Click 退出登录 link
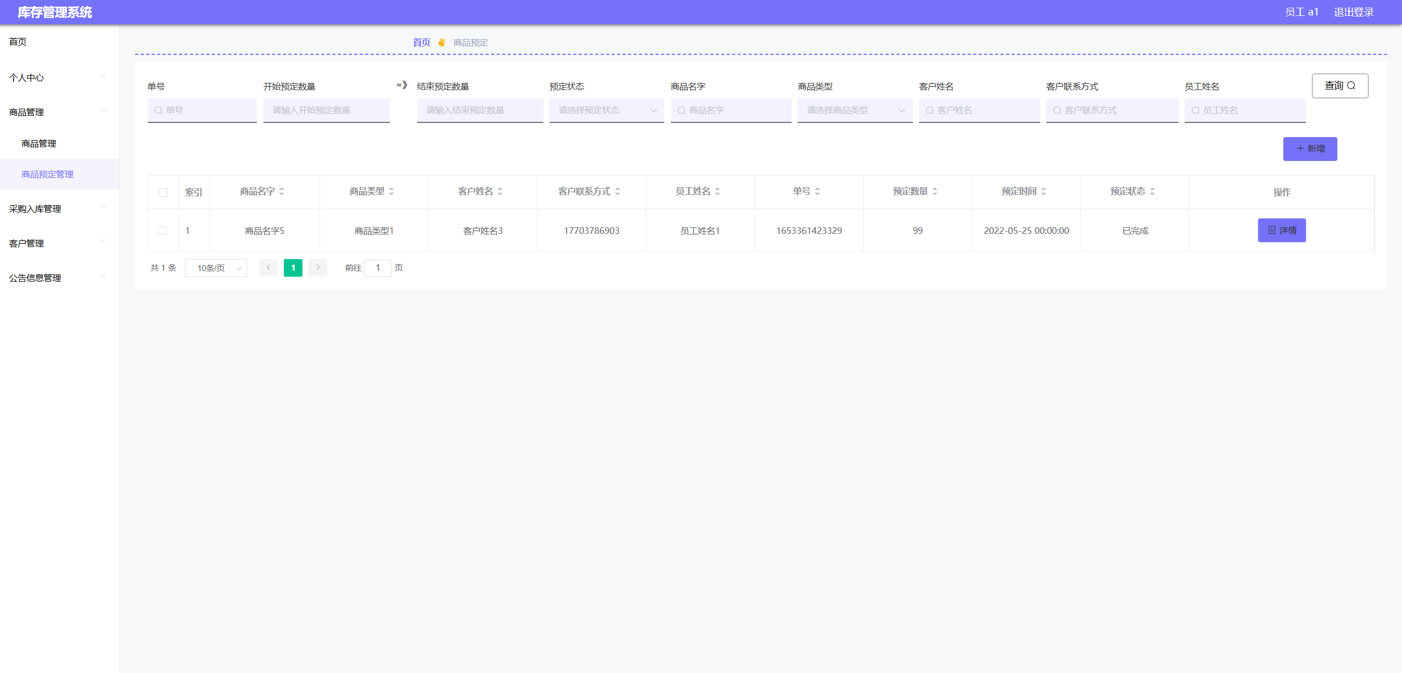The image size is (1402, 673). pyautogui.click(x=1353, y=12)
